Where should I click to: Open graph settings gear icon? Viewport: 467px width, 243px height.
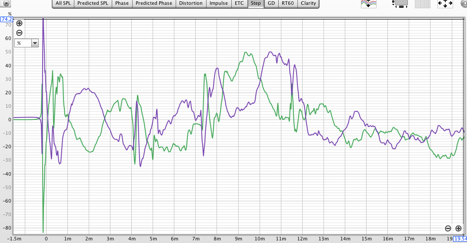464,4
